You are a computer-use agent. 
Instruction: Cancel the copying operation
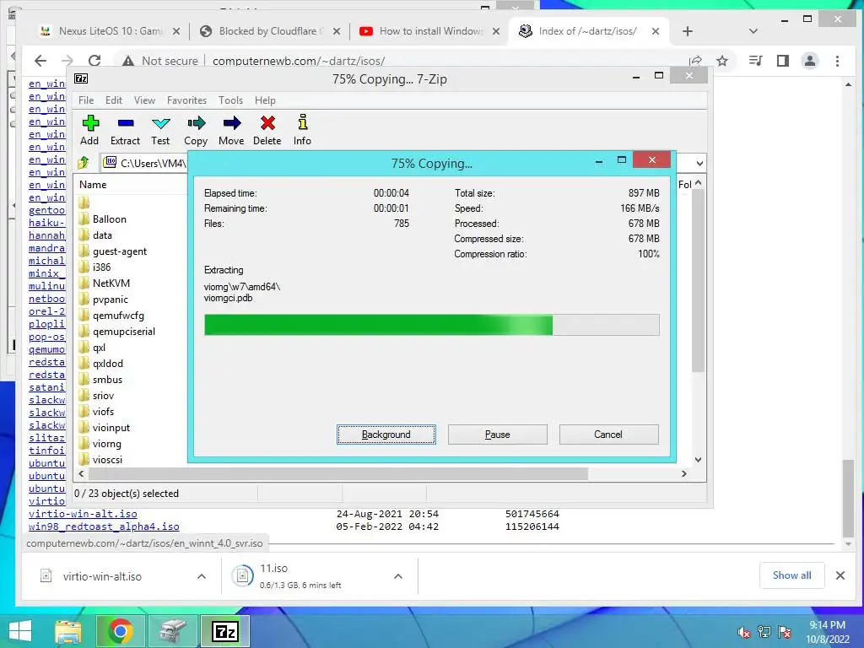coord(608,435)
